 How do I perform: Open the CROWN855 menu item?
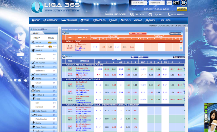pos(69,20)
